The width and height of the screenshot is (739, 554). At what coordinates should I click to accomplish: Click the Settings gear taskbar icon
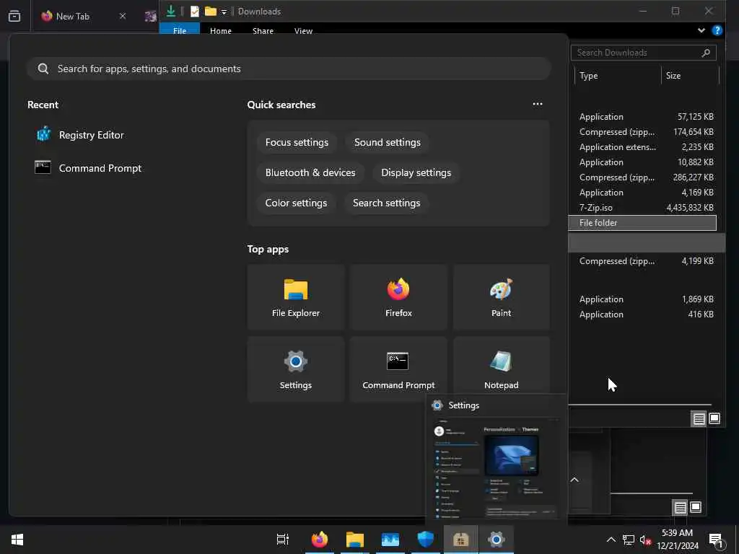pos(496,540)
